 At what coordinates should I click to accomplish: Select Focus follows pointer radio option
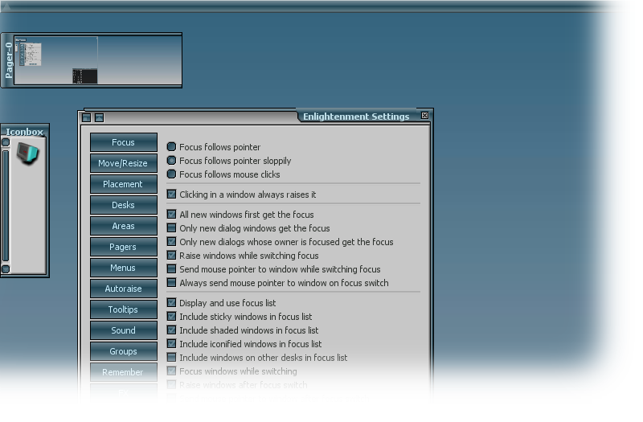[x=171, y=146]
